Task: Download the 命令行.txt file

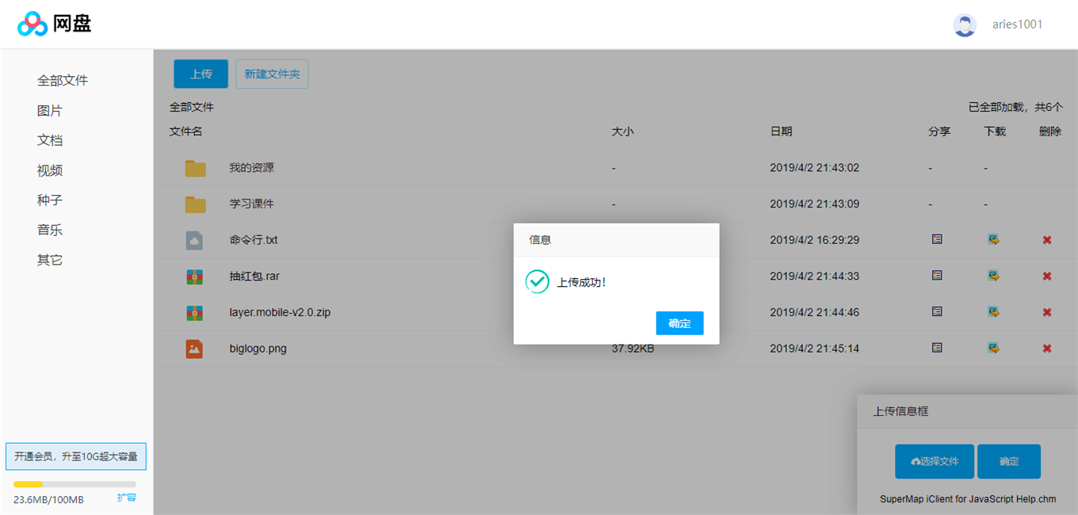Action: tap(993, 239)
